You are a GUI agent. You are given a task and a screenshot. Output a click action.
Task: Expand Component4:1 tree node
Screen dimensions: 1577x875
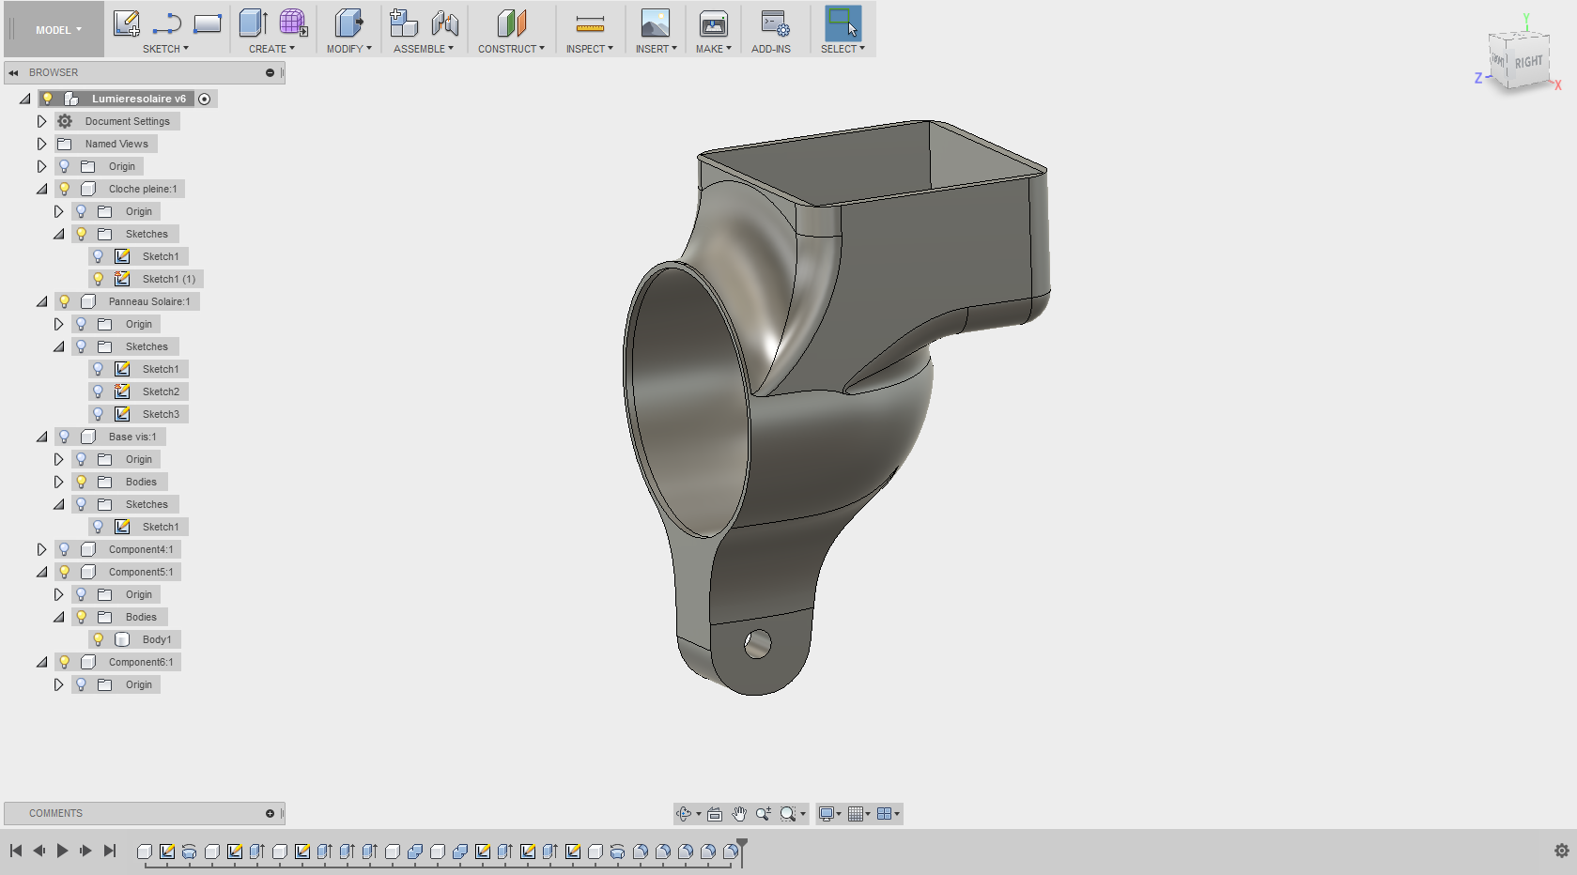41,549
